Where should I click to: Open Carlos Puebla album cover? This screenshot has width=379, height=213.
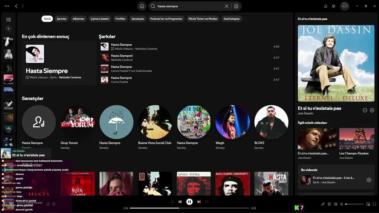(194, 183)
